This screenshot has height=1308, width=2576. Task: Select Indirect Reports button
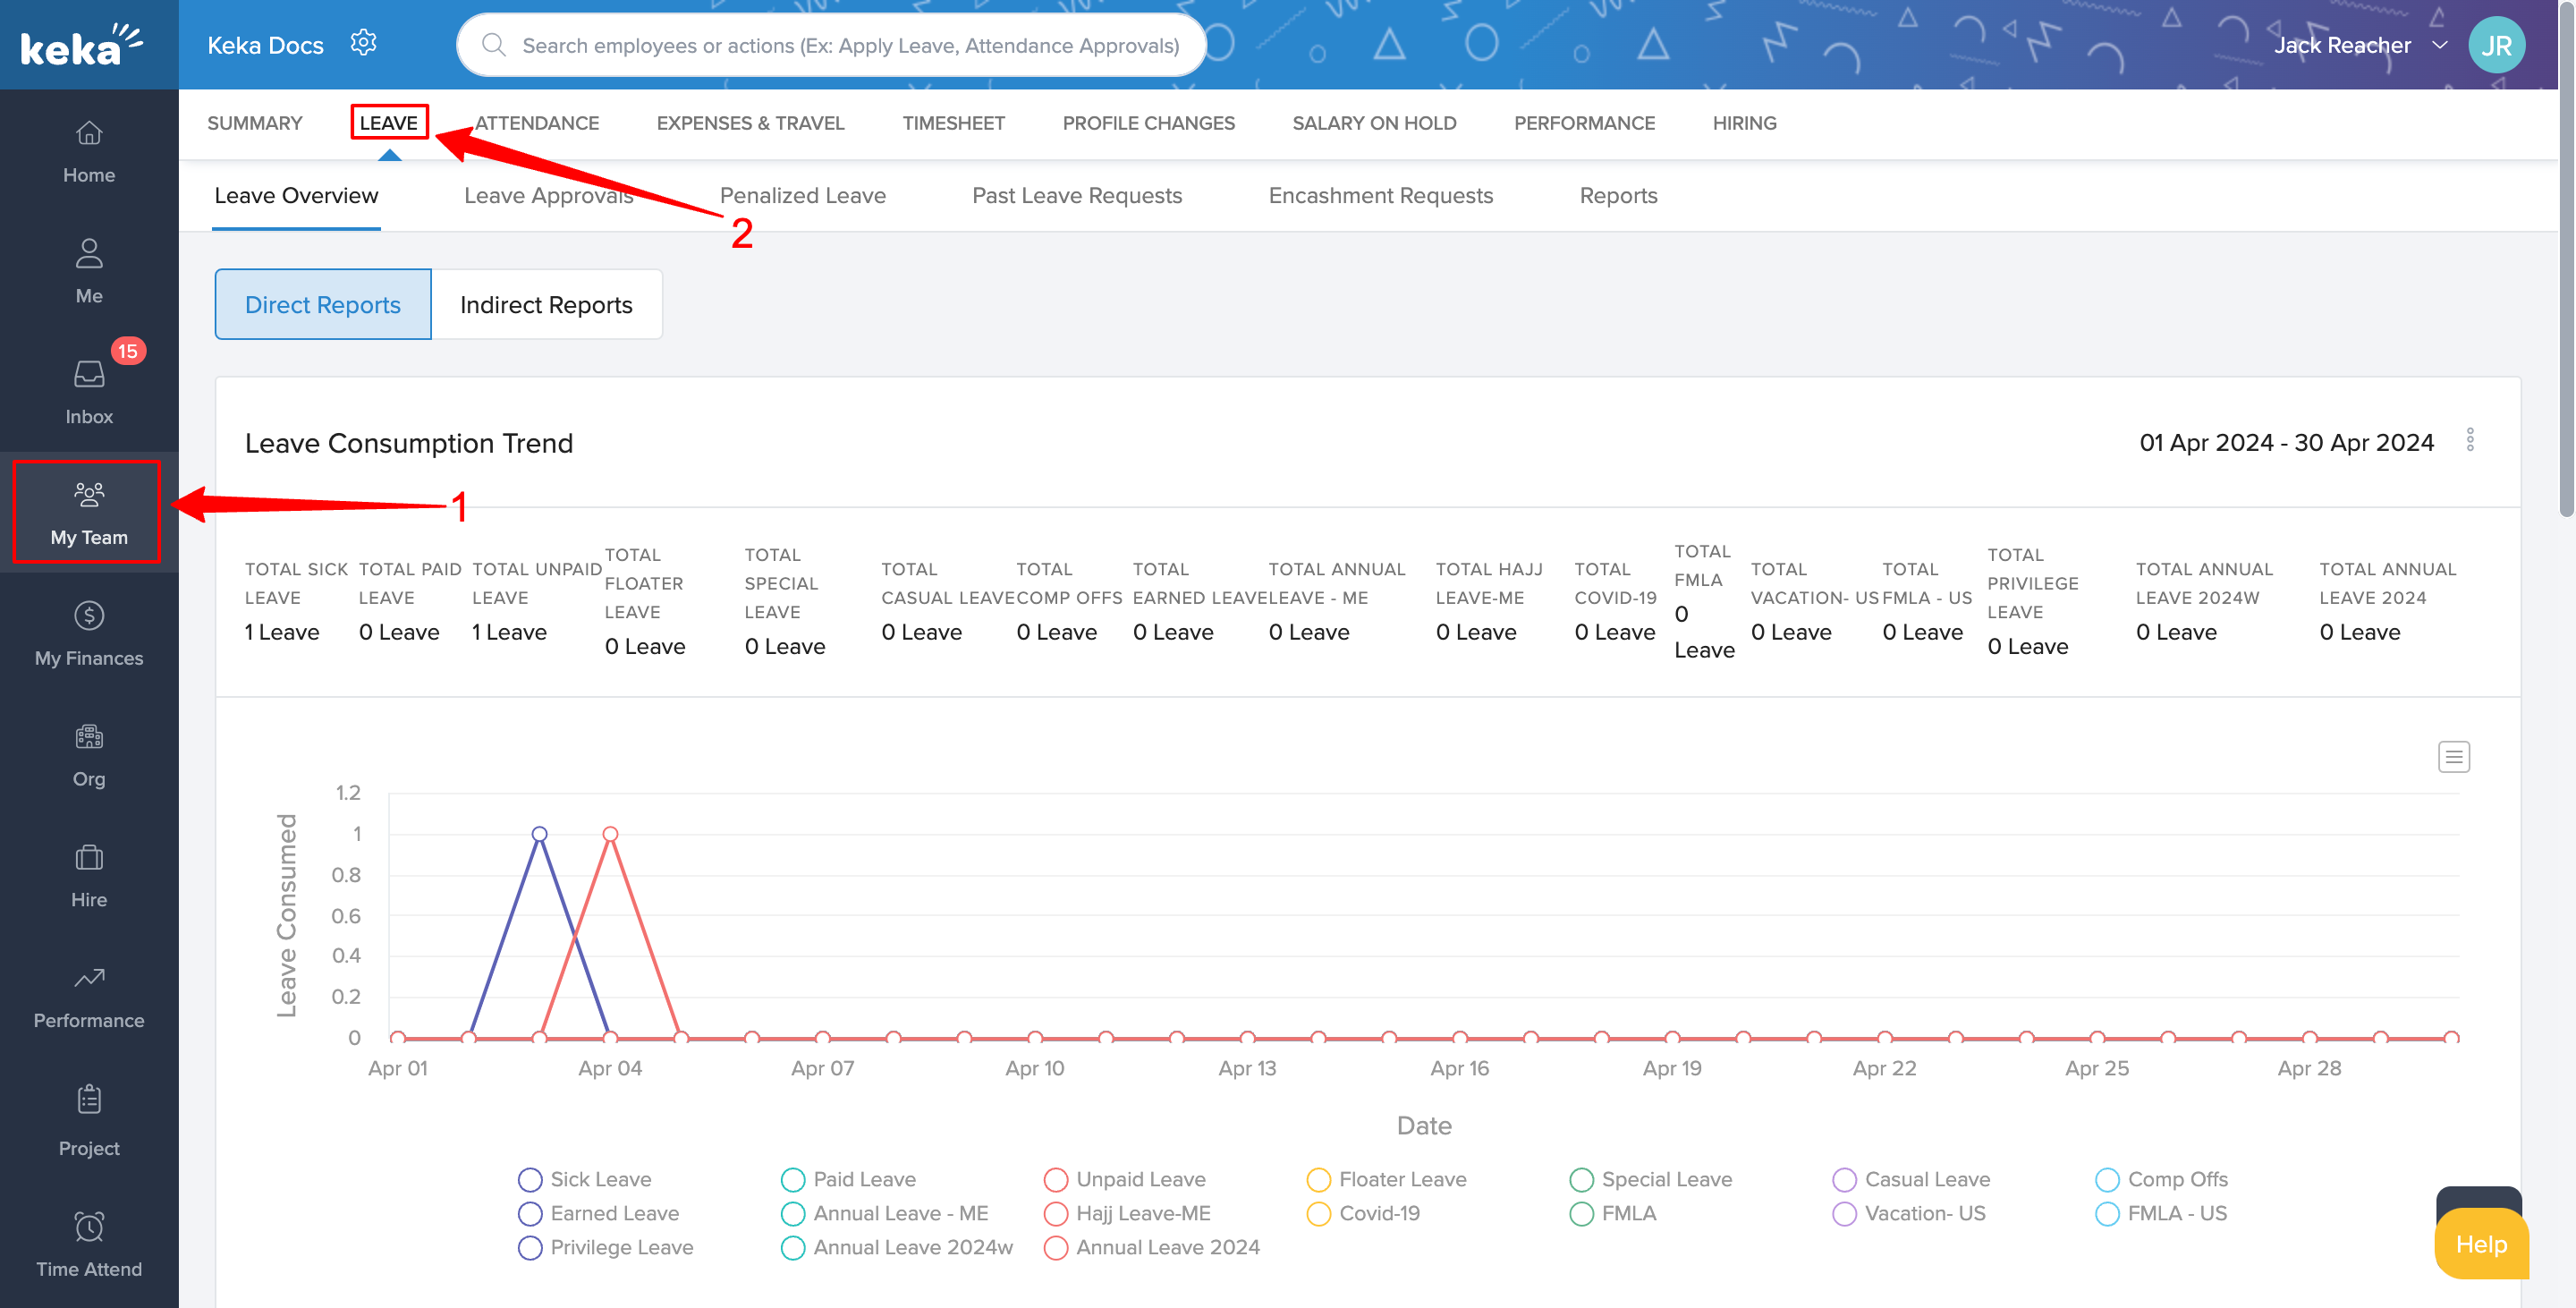(546, 304)
